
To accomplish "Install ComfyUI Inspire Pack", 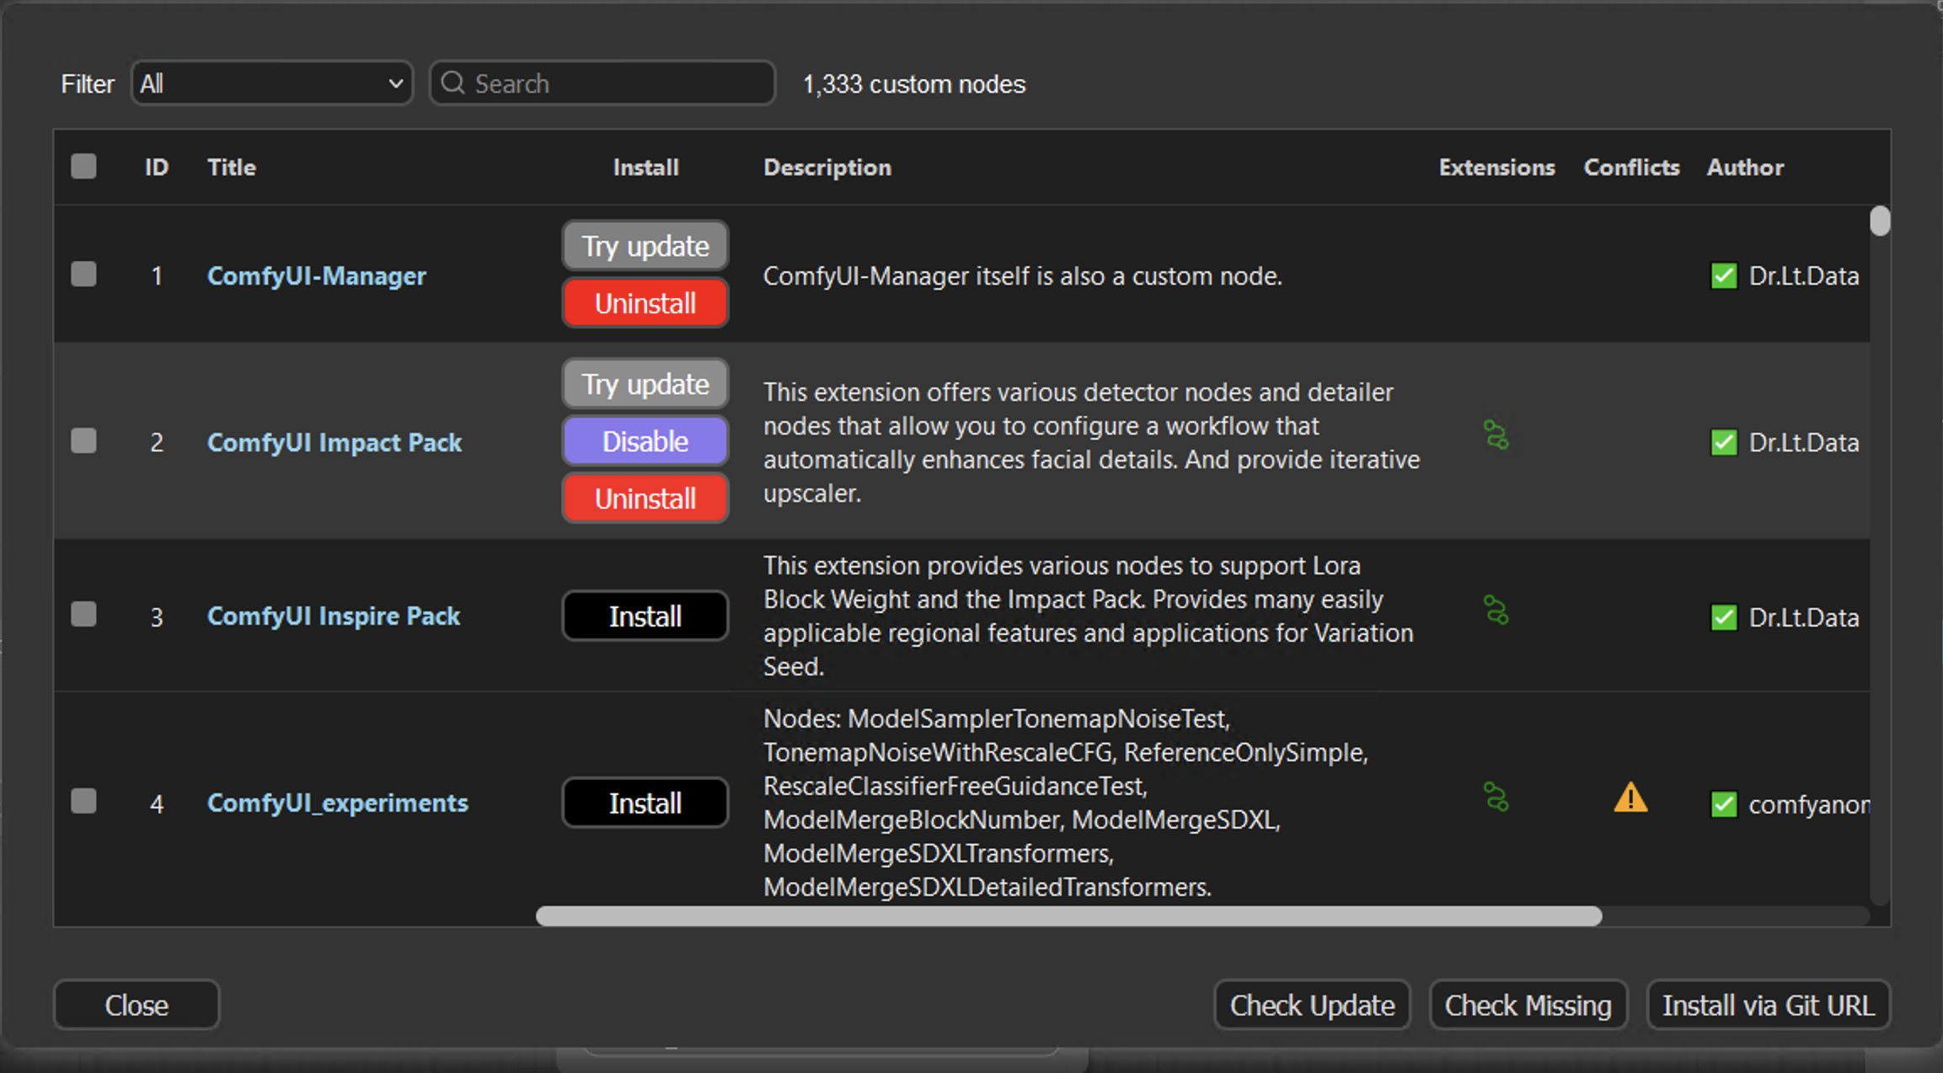I will [645, 617].
